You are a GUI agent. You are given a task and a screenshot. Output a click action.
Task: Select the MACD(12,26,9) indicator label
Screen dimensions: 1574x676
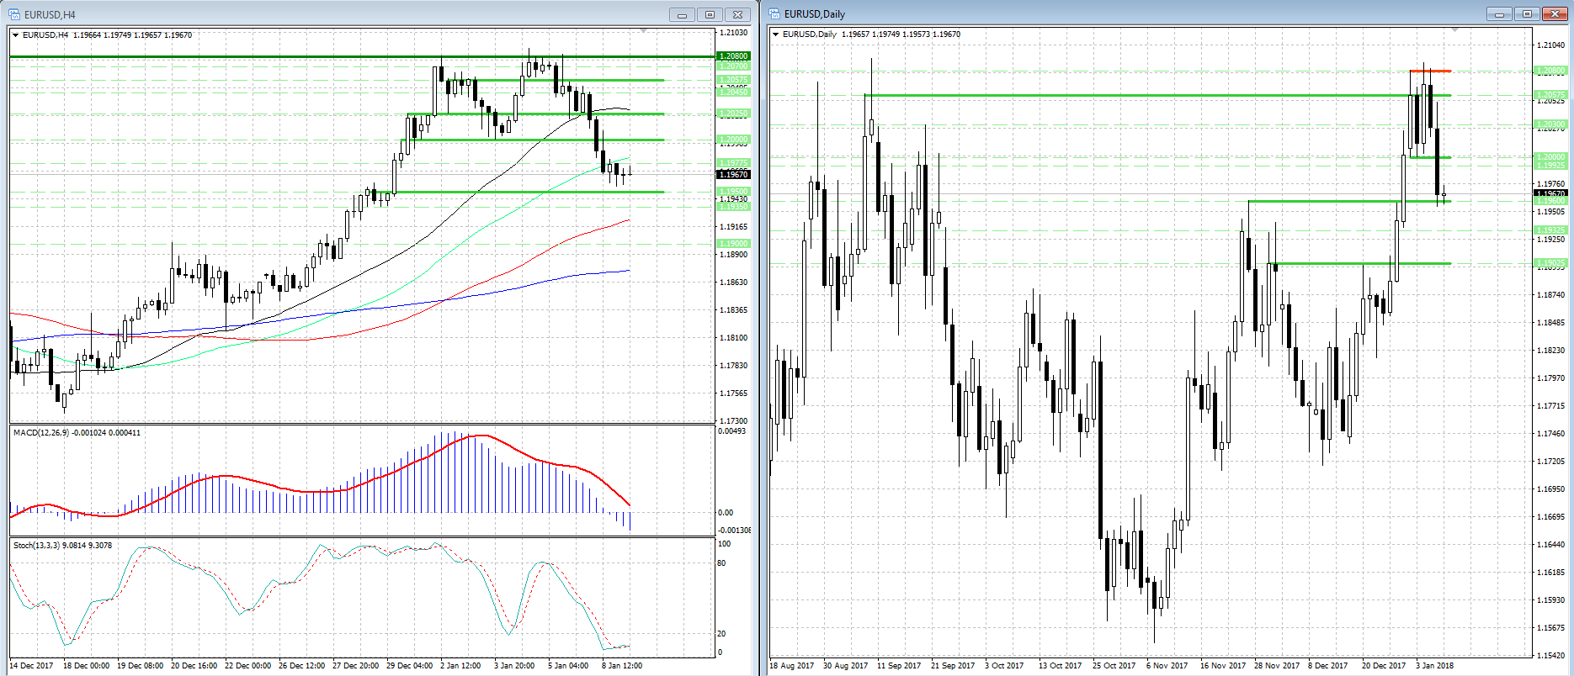pos(77,433)
